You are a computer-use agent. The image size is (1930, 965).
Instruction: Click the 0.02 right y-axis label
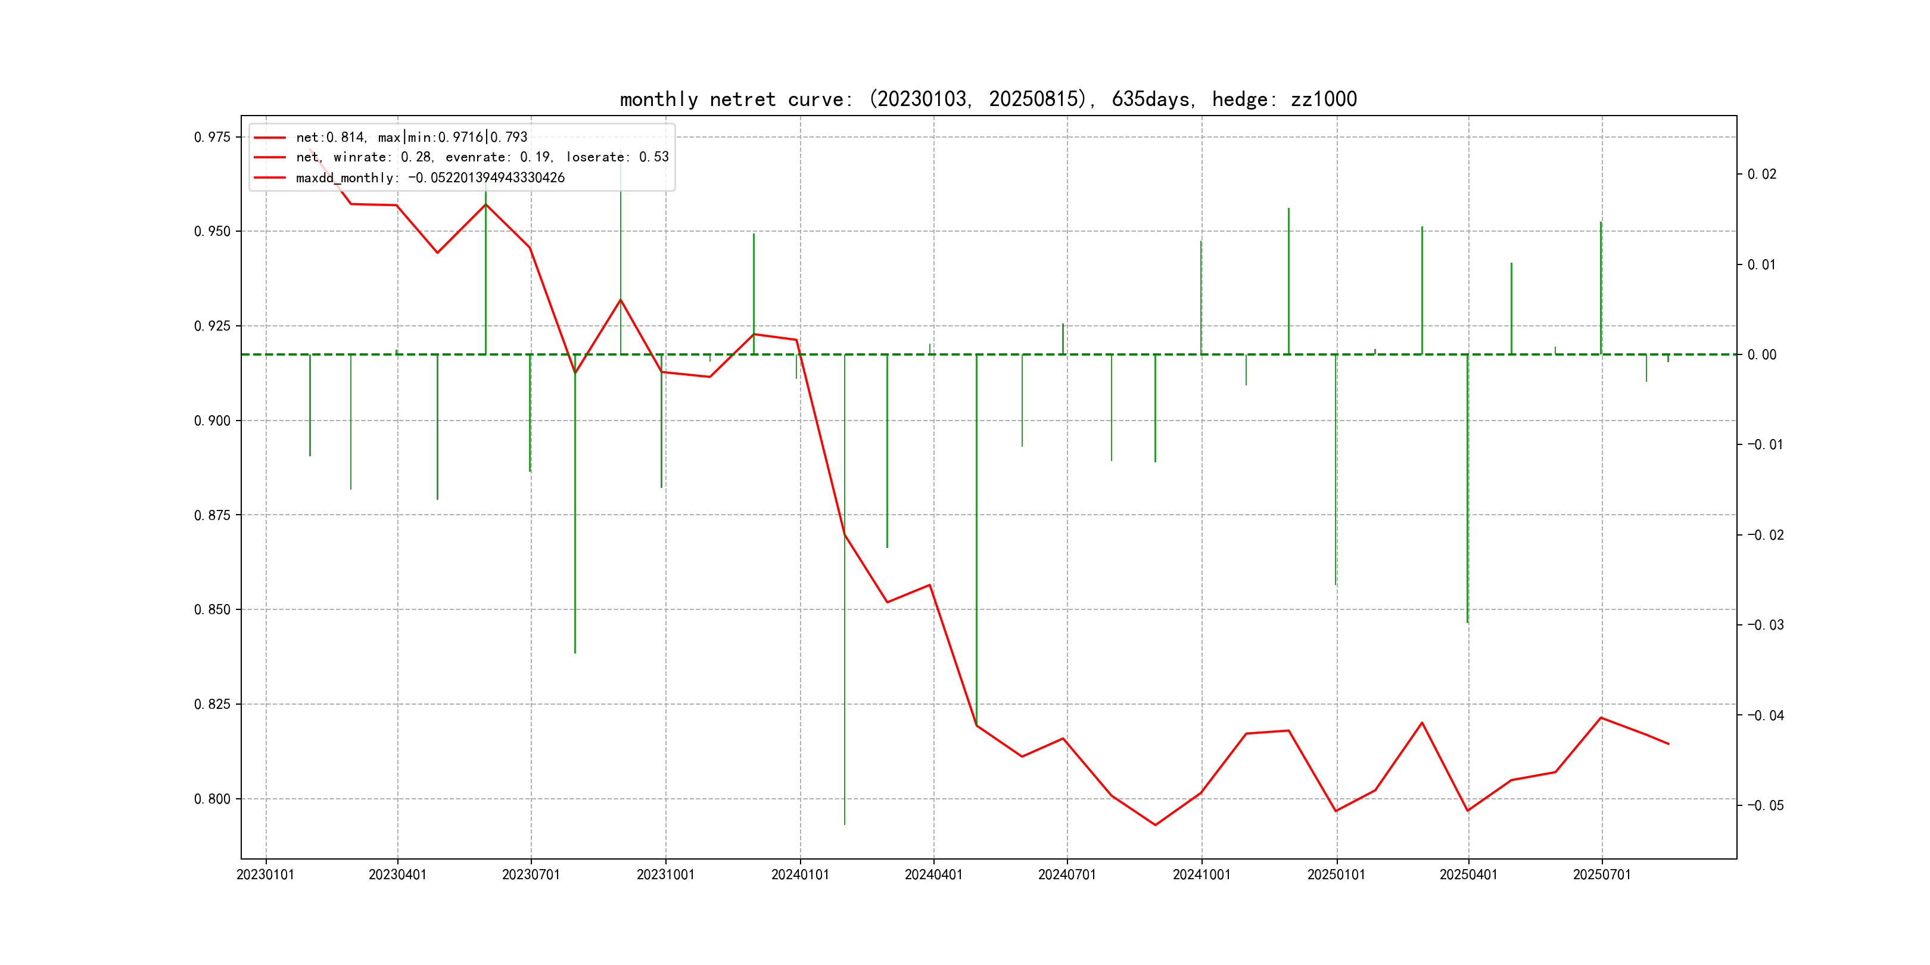(1761, 175)
